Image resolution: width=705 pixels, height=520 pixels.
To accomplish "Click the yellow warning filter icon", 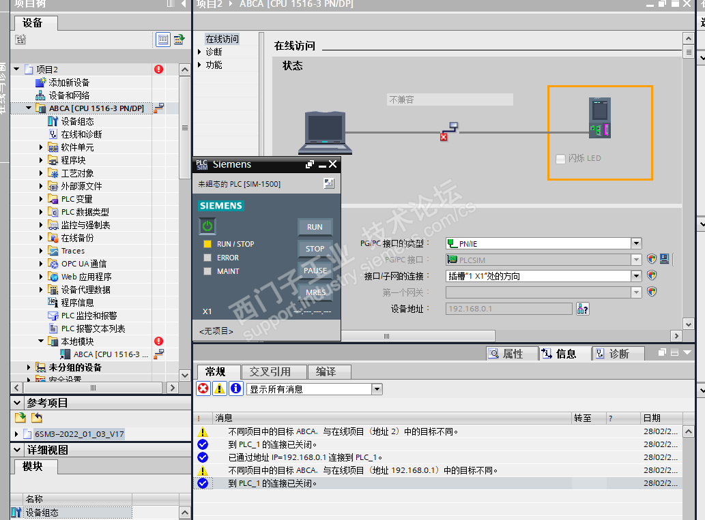I will click(x=219, y=388).
